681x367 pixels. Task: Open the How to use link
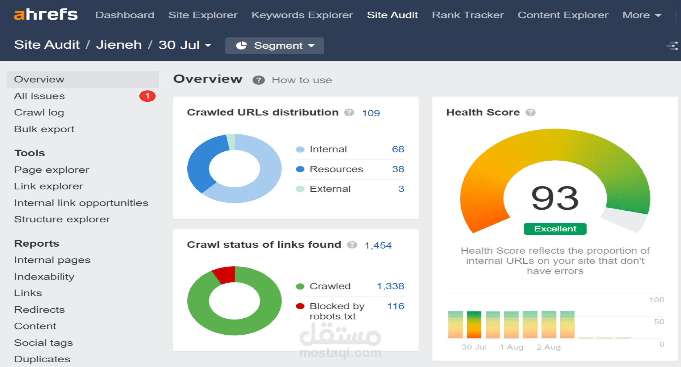pyautogui.click(x=302, y=80)
